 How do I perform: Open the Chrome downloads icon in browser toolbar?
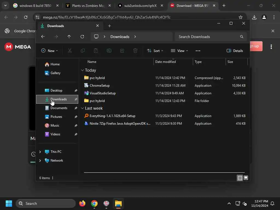pos(254,17)
